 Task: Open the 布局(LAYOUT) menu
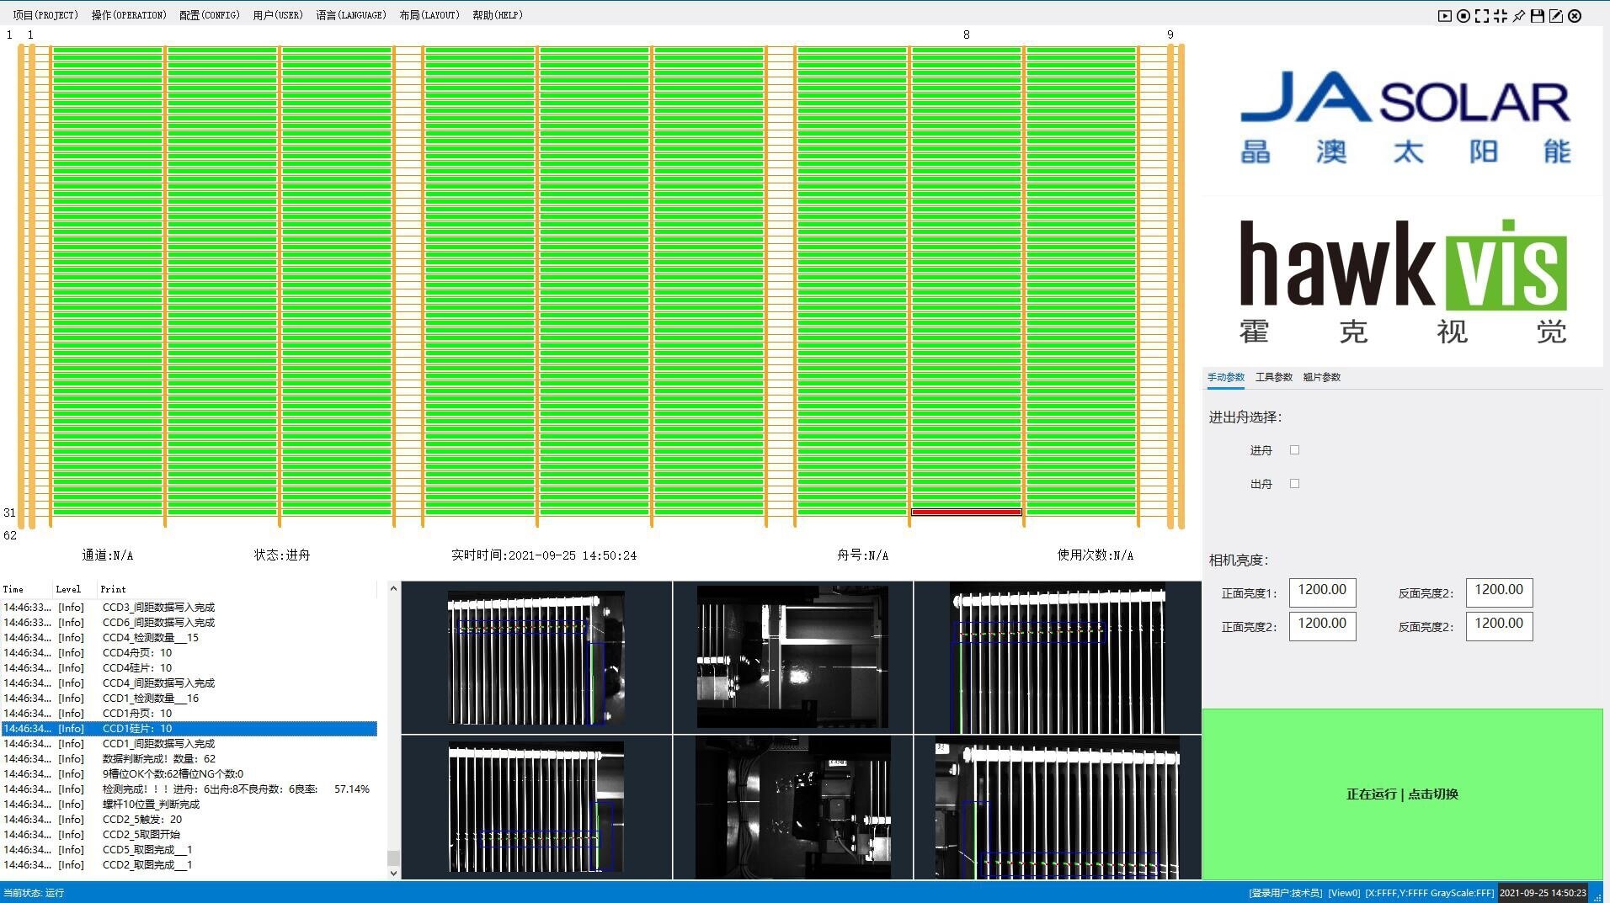(429, 15)
